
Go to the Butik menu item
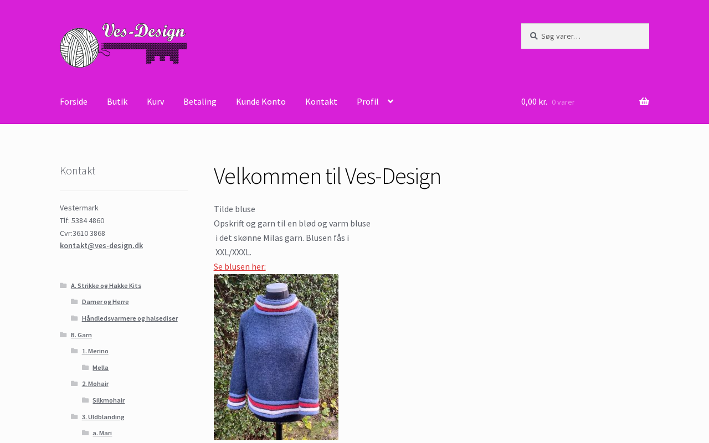click(117, 101)
